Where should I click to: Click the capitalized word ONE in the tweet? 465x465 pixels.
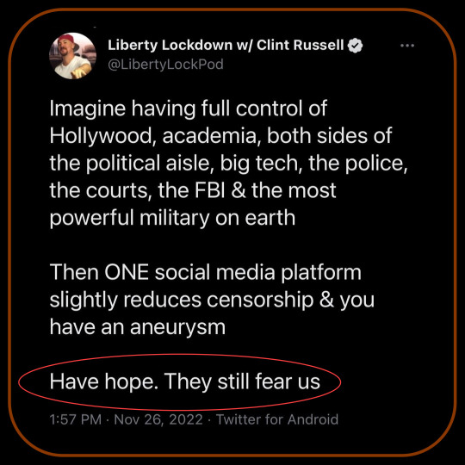click(x=127, y=272)
